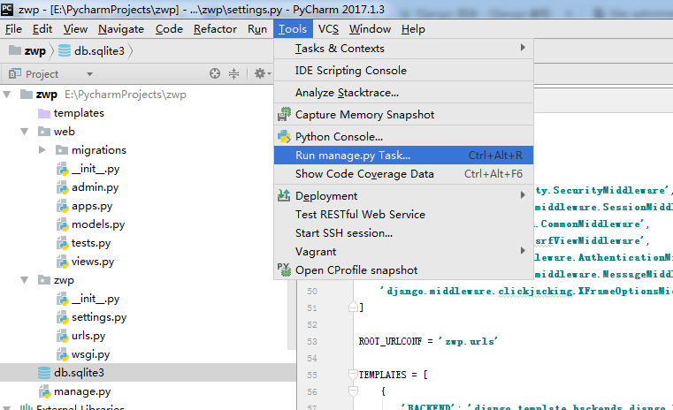Select web/__init__.py in project tree
Viewport: 673px width, 410px height.
click(x=96, y=169)
